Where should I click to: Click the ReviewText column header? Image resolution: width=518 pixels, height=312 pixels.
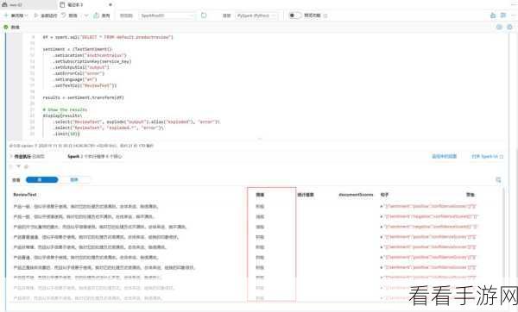[25, 195]
